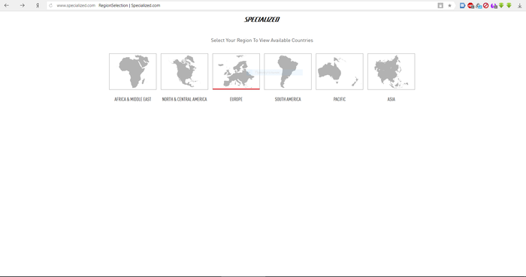Open the Yandex home button

tap(38, 5)
